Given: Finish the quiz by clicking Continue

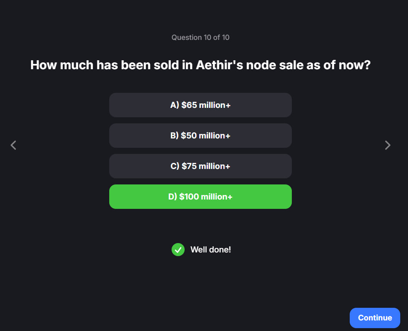Looking at the screenshot, I should (x=375, y=318).
